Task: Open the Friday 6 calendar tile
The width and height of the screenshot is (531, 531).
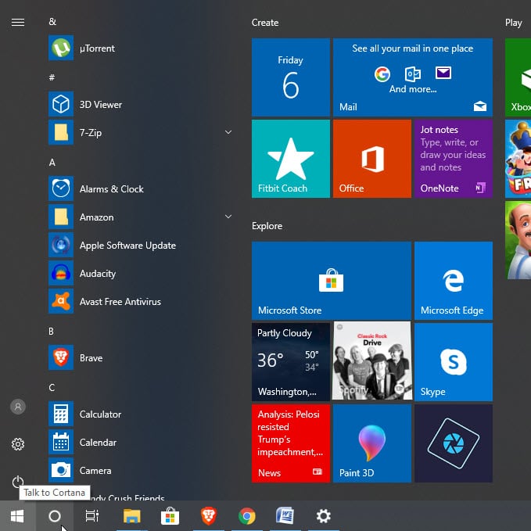Action: coord(291,77)
